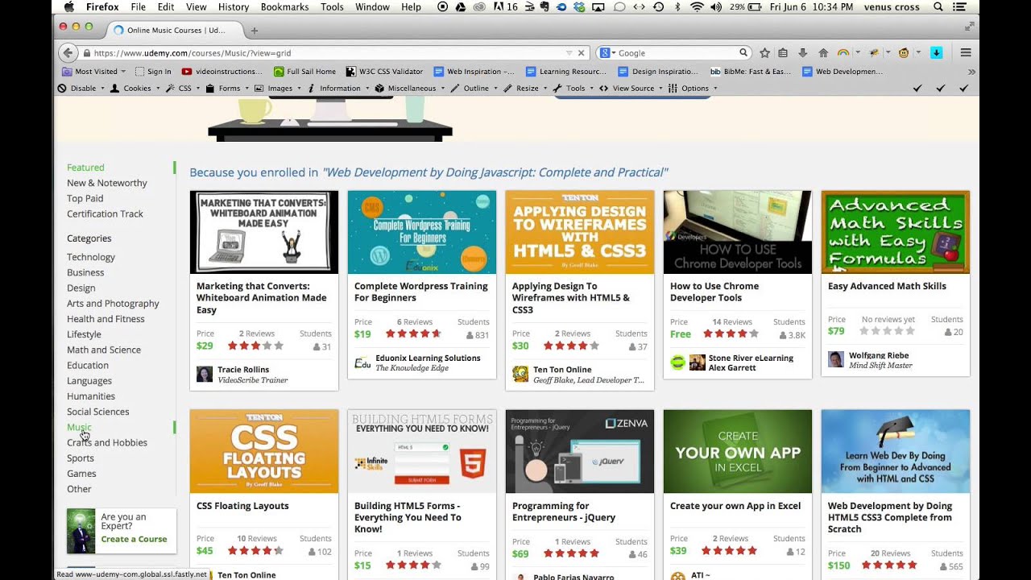The height and width of the screenshot is (580, 1031).
Task: Show more bookmarks with the double chevron
Action: 971,72
